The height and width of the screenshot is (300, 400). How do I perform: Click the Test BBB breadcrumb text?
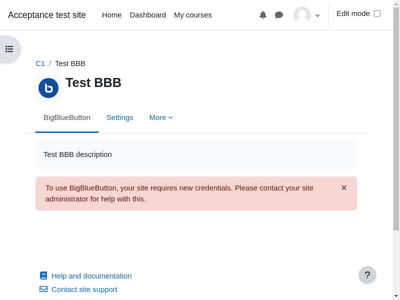tap(70, 63)
